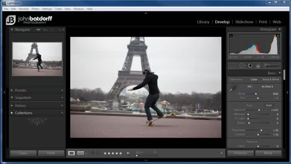Open the Tools menu

point(58,9)
